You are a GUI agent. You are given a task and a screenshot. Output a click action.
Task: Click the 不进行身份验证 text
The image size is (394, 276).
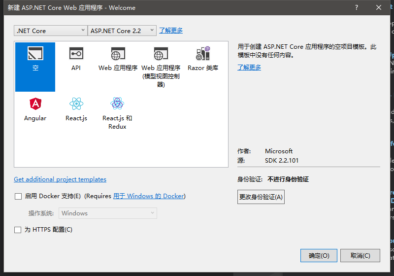click(x=288, y=179)
